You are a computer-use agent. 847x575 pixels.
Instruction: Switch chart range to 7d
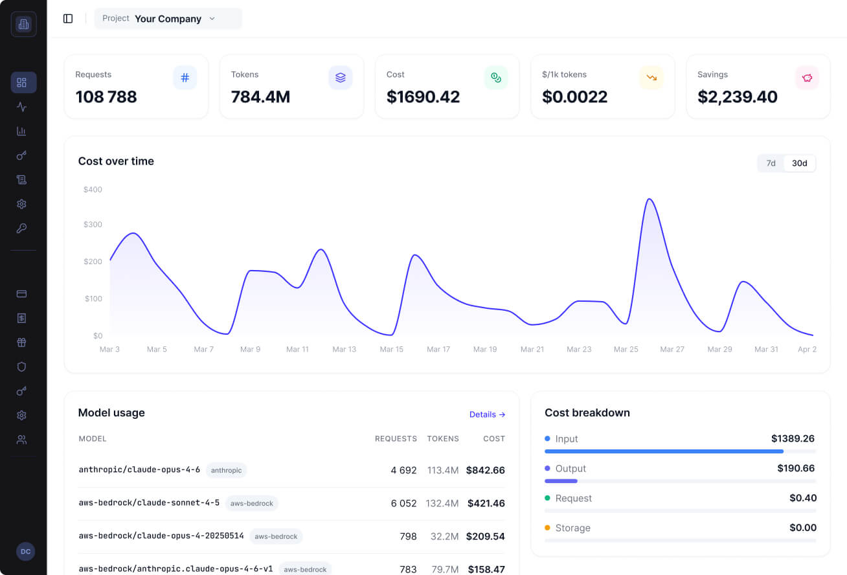pyautogui.click(x=771, y=163)
